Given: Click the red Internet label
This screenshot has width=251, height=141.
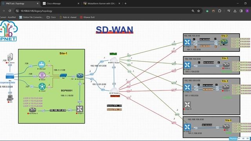Looking at the screenshot, I should (115, 96).
